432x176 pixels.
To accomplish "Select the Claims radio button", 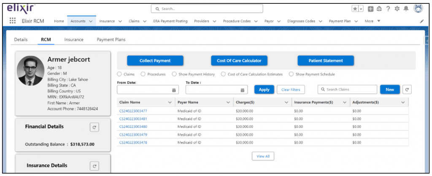I will point(119,75).
